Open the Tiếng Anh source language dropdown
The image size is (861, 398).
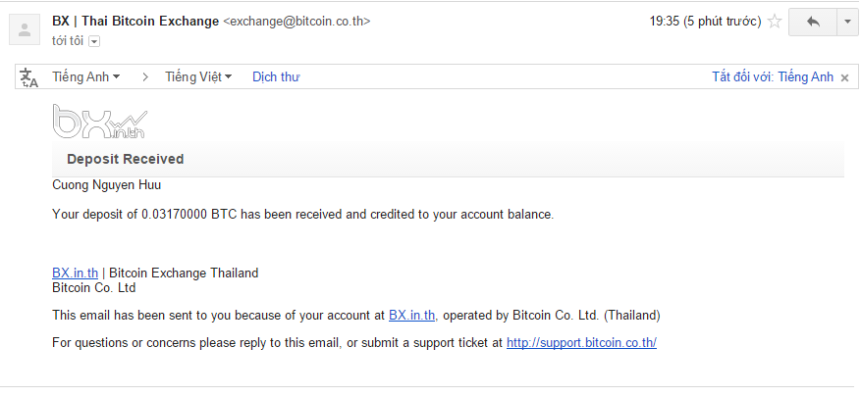[x=86, y=76]
